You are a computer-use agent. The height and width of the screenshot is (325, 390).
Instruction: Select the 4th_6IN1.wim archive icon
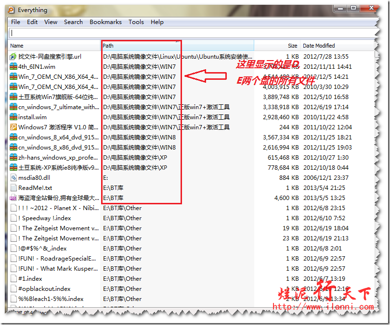[x=13, y=67]
